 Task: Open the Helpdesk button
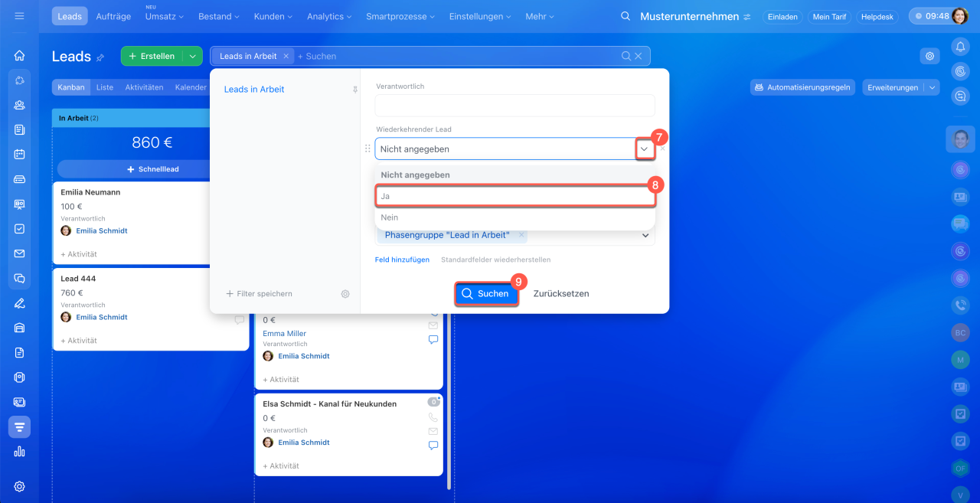tap(877, 16)
